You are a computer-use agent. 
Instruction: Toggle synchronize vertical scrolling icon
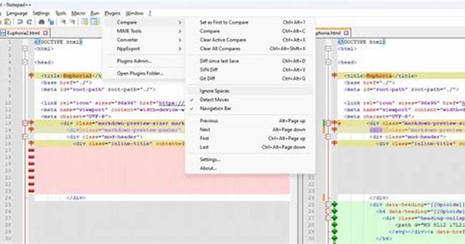(x=85, y=22)
